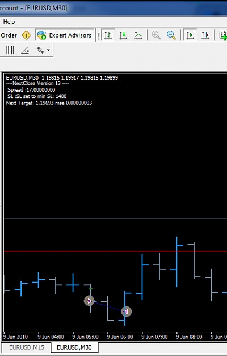Screen dimensions: 227x356
Task: Click the SL set to min SL: 1400 text
Action: (37, 96)
